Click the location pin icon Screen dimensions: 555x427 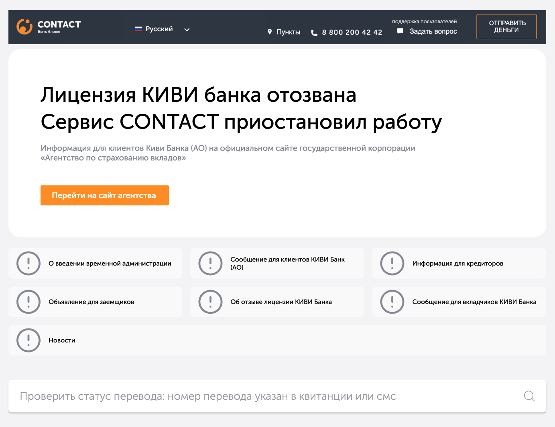tap(270, 32)
